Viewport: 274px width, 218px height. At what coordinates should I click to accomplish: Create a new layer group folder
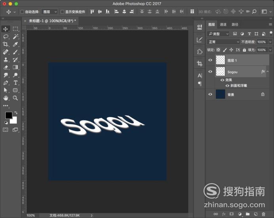pyautogui.click(x=247, y=214)
